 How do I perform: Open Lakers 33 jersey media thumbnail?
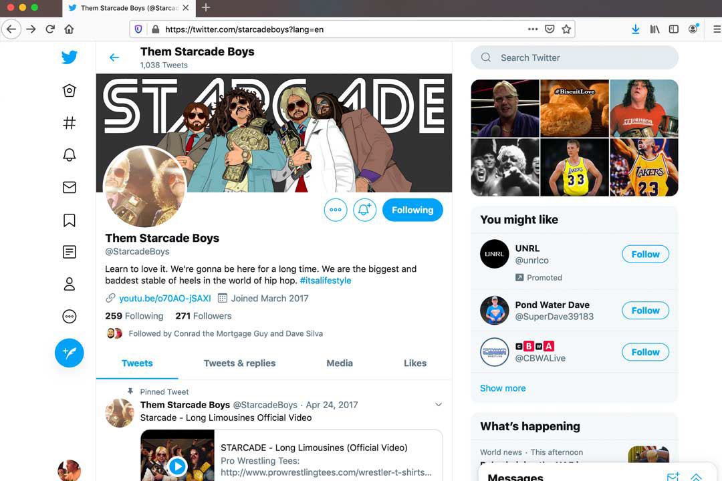[574, 168]
